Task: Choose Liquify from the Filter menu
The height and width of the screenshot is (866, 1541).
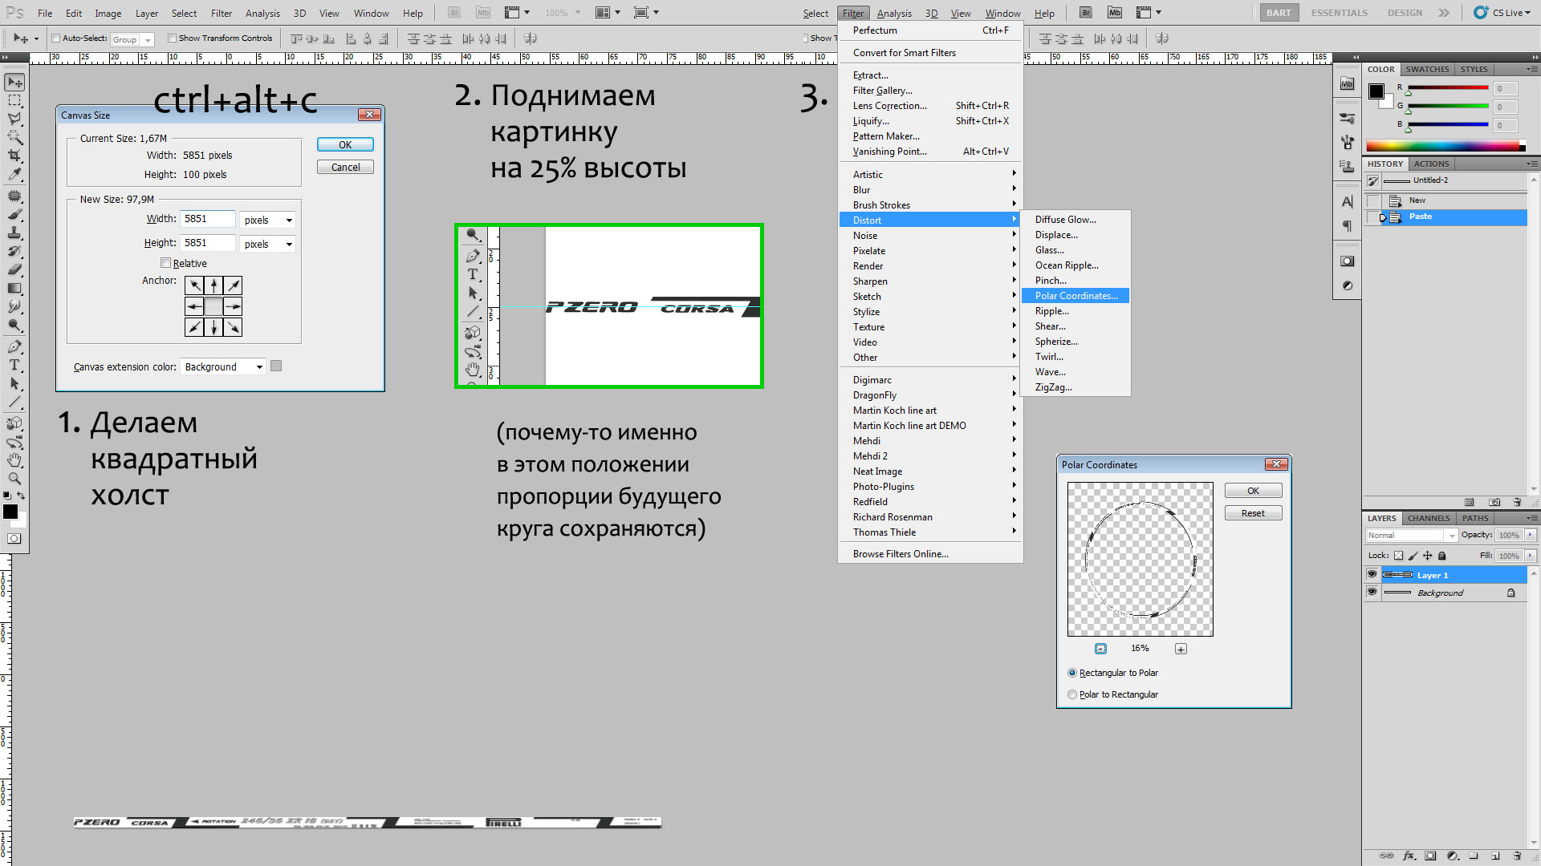Action: tap(930, 121)
